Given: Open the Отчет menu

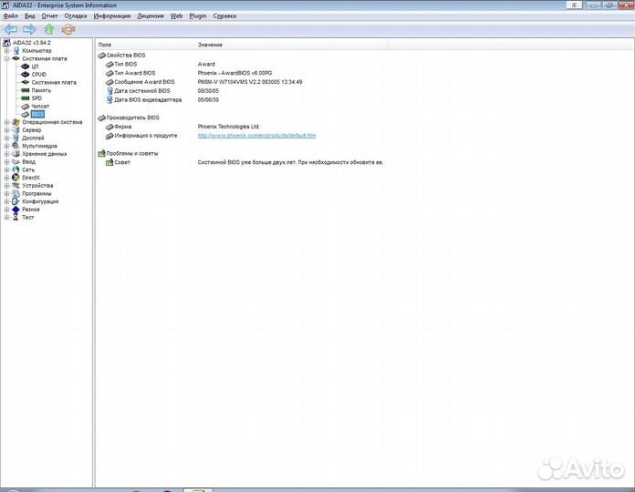Looking at the screenshot, I should pyautogui.click(x=50, y=15).
